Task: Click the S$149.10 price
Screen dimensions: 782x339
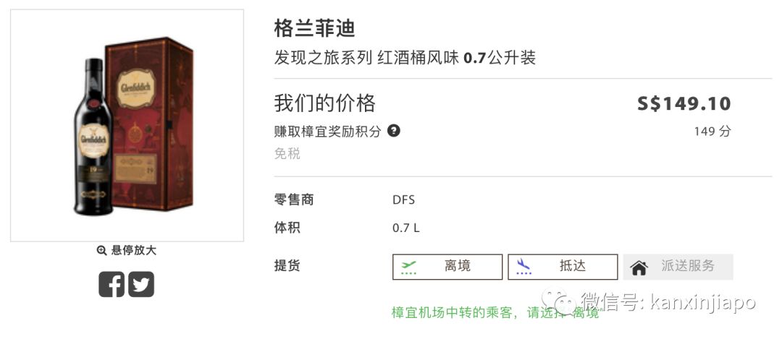Action: coord(684,104)
